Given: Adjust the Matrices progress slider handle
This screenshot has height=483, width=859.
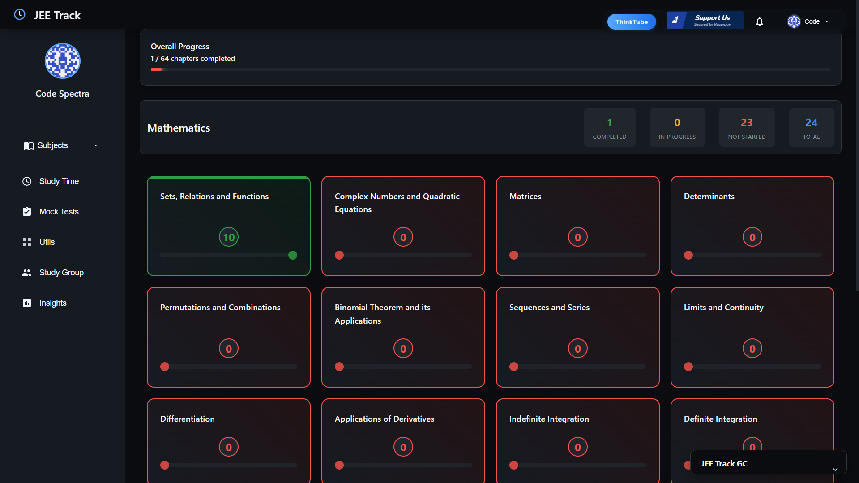Looking at the screenshot, I should click(x=514, y=255).
